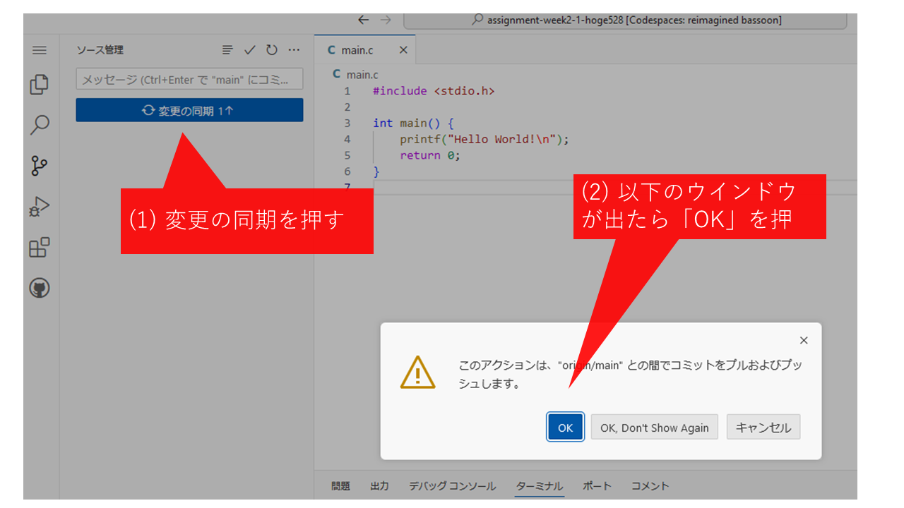Image resolution: width=904 pixels, height=508 pixels.
Task: Open the Search sidebar view
Action: click(x=40, y=126)
